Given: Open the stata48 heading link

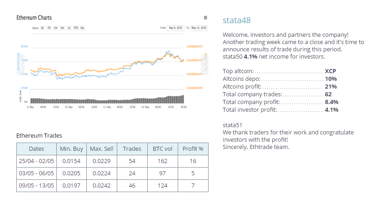Looking at the screenshot, I should [237, 20].
